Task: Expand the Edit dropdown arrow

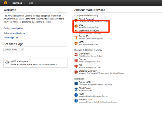Action: pos(35,3)
